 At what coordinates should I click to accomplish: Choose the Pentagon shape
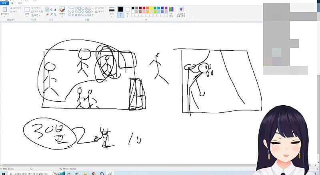[76, 12]
